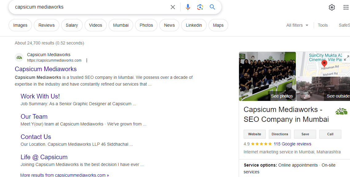
Task: Expand the map with the arrow icon
Action: pos(347,57)
